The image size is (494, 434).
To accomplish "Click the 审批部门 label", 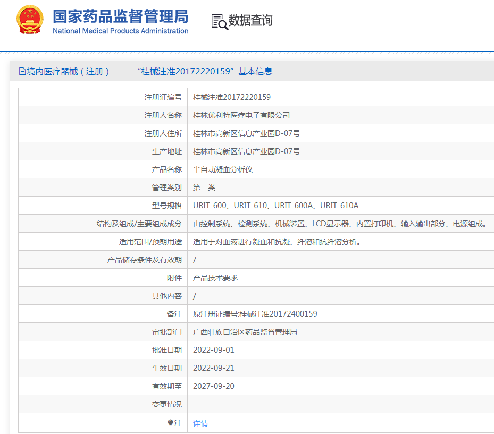I will coord(166,332).
